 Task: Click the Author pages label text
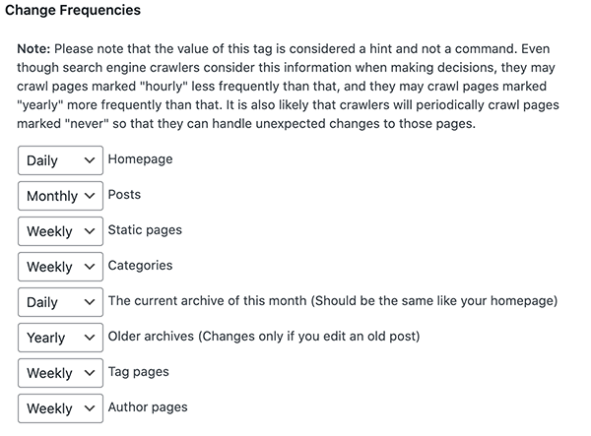click(148, 407)
